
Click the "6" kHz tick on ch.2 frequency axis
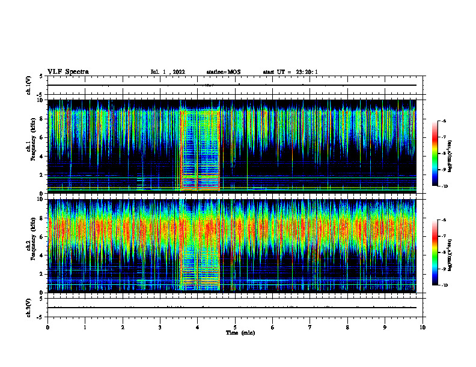point(41,237)
